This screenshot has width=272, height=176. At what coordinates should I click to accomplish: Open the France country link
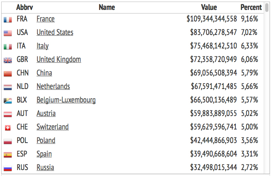[x=46, y=19]
